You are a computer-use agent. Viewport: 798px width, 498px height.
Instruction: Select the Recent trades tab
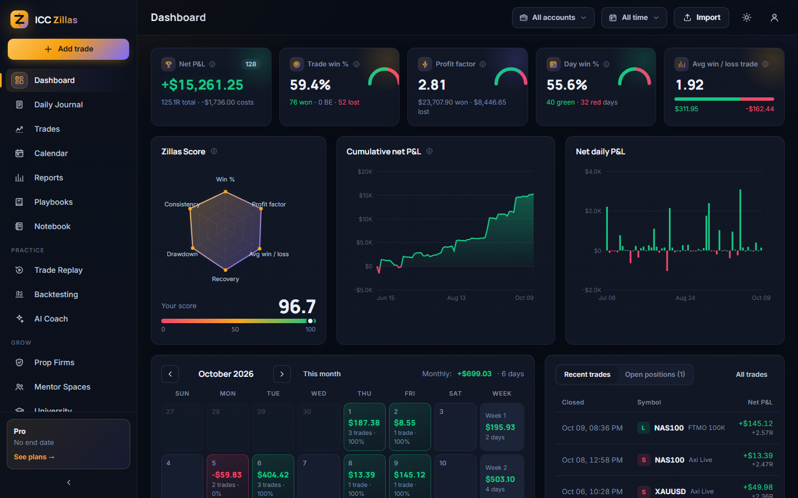click(x=587, y=375)
